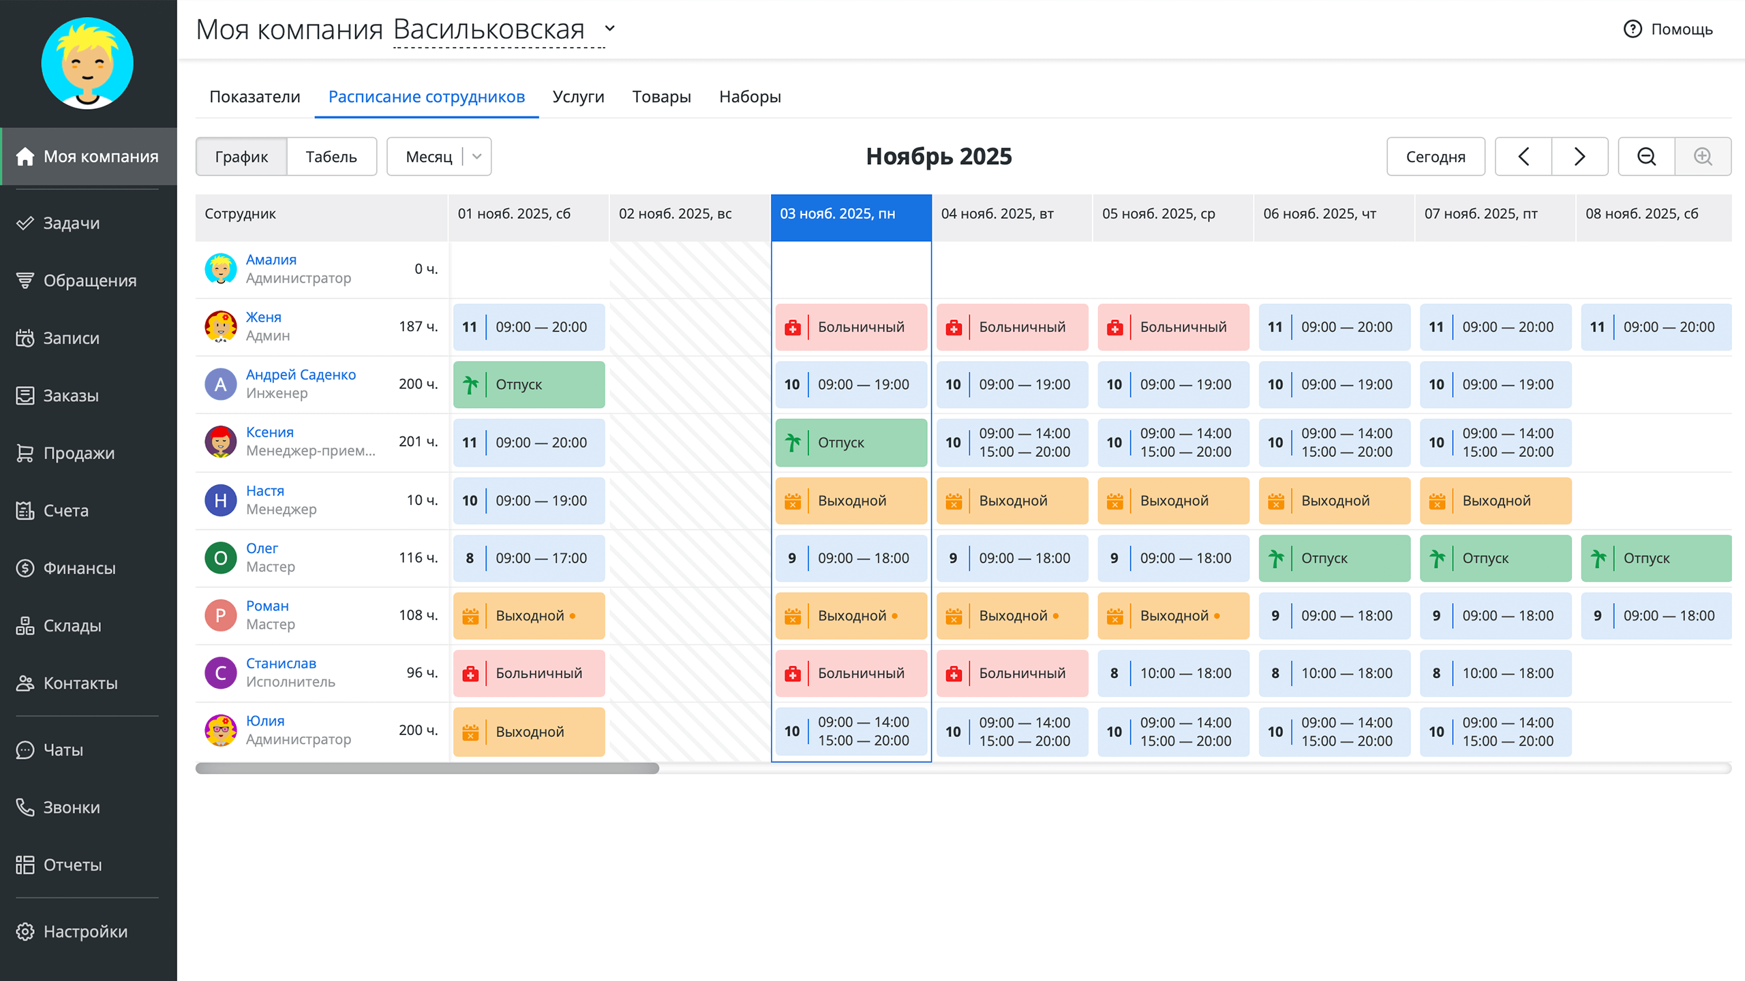Click the zoom in magnifier icon

(1703, 157)
